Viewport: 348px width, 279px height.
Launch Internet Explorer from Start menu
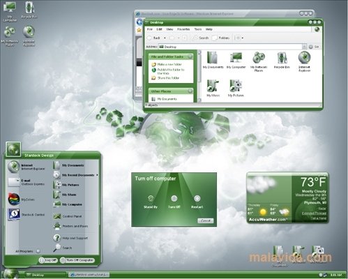click(x=26, y=167)
